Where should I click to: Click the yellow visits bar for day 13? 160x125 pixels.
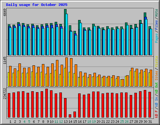click(x=65, y=77)
